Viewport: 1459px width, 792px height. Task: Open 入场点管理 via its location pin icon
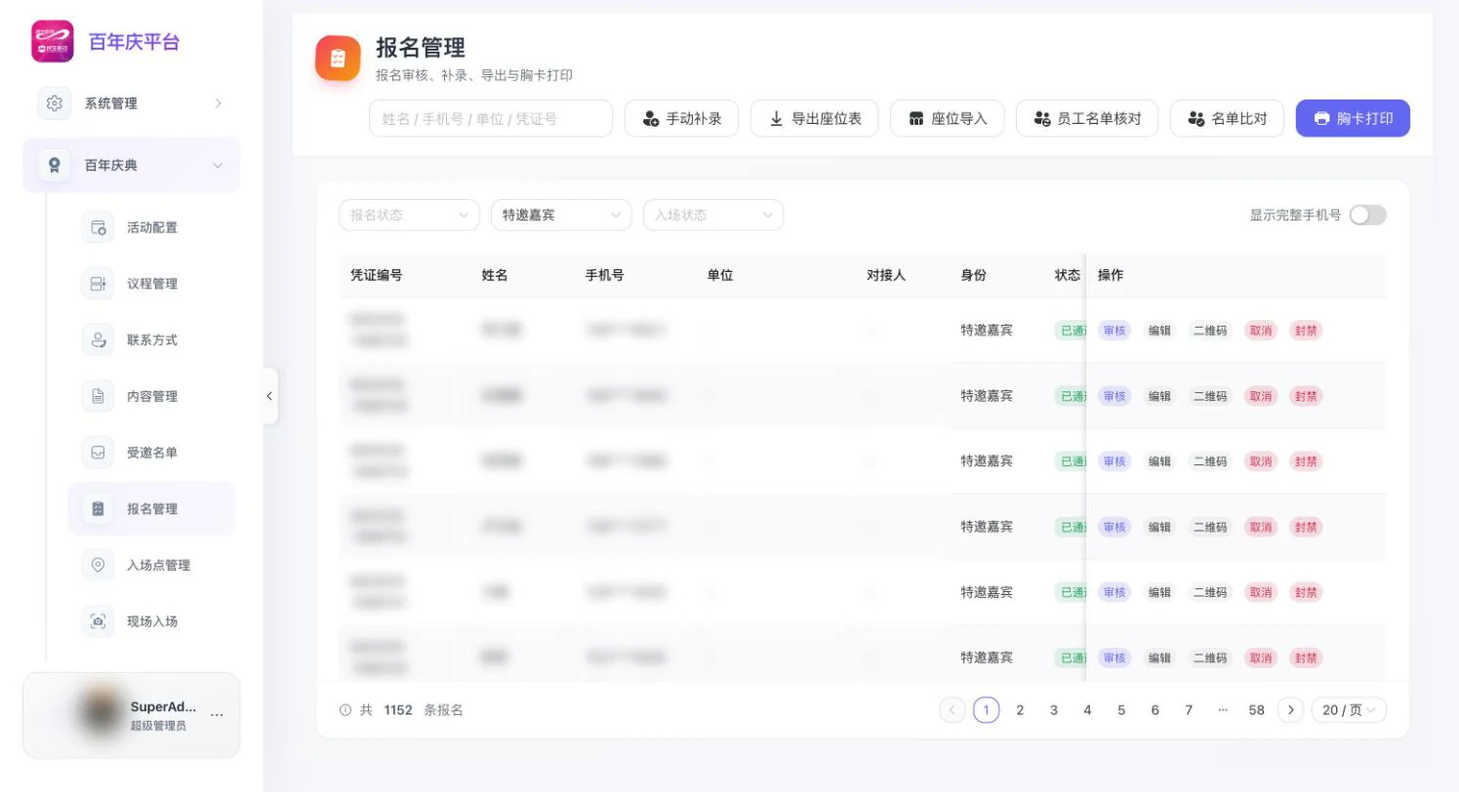pyautogui.click(x=98, y=566)
